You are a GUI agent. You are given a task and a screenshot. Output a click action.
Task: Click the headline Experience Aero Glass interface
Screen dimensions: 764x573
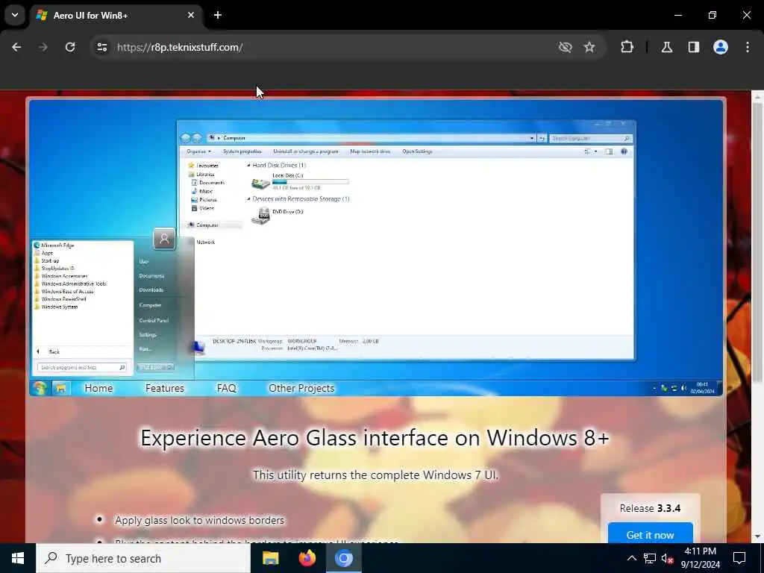(375, 437)
